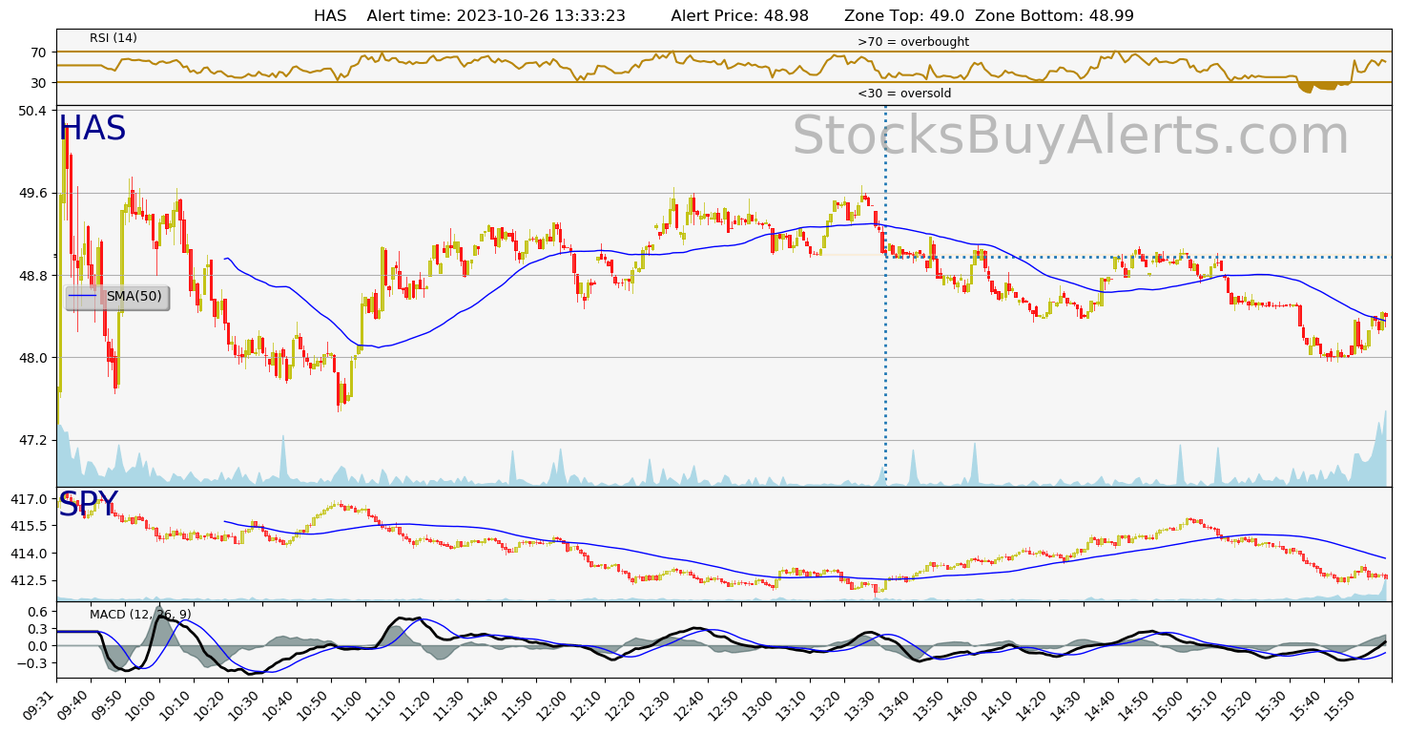Click the SPY ticker label

click(x=88, y=505)
